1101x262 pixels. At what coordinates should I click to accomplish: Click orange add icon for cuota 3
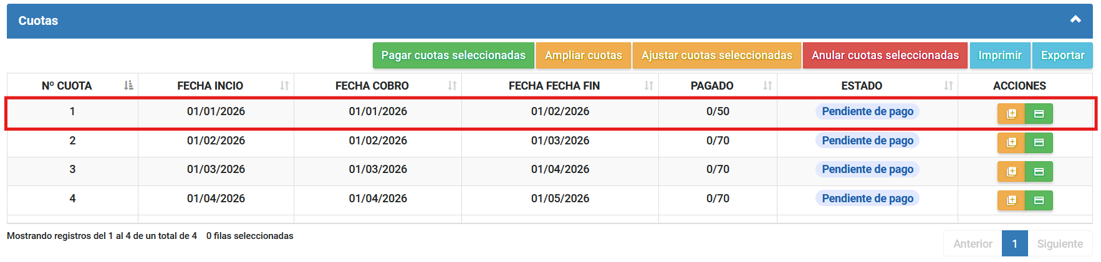(1011, 172)
